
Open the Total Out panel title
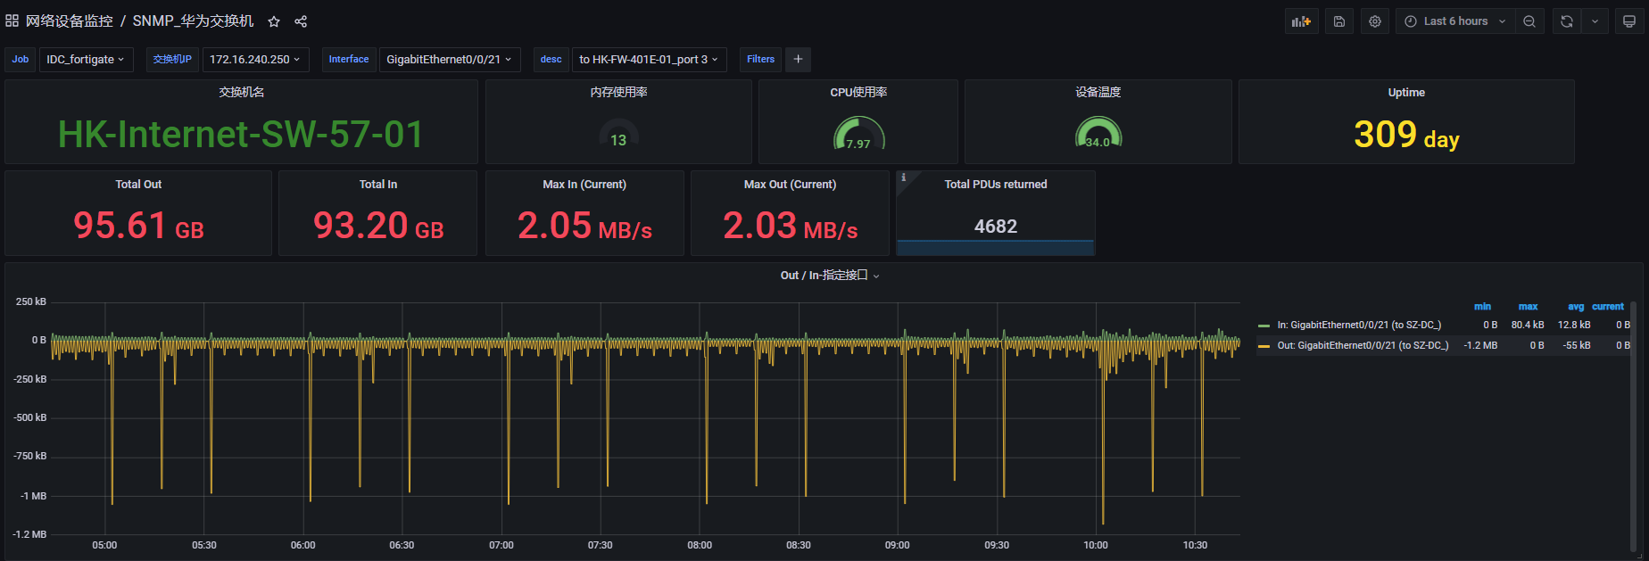tap(138, 184)
